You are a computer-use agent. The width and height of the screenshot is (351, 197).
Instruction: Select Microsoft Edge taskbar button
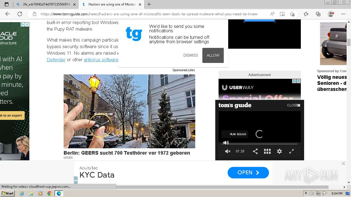click(59, 193)
